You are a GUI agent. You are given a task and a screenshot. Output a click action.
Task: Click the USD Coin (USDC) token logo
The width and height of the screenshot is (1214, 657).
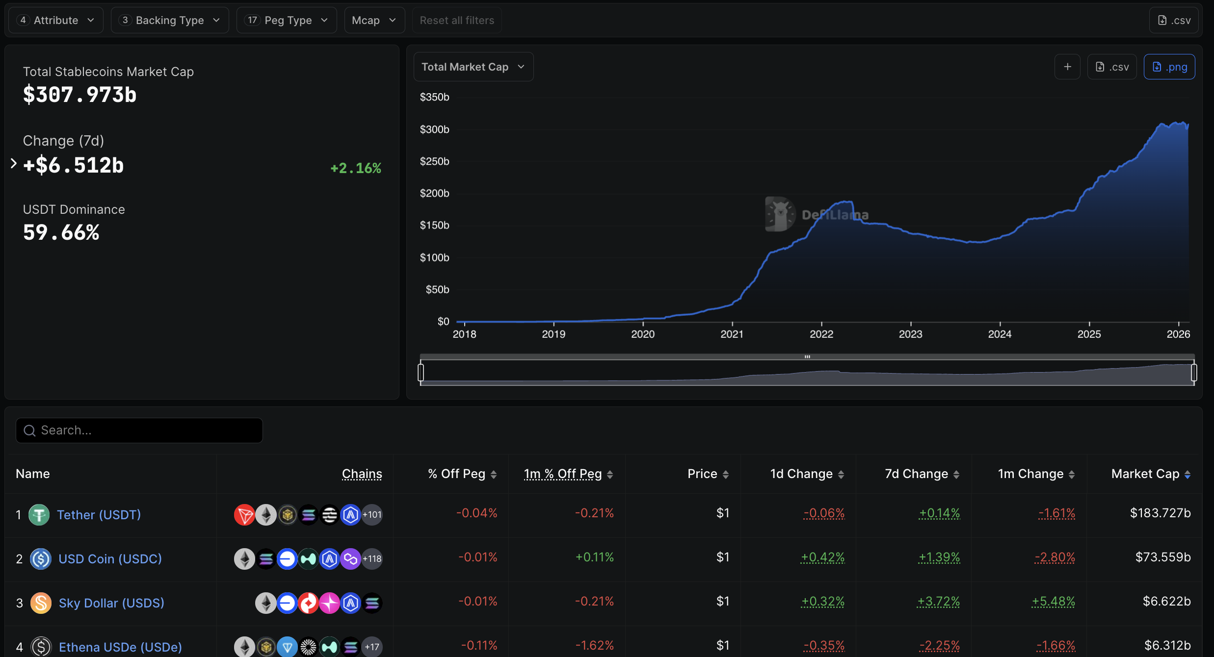[x=41, y=559]
